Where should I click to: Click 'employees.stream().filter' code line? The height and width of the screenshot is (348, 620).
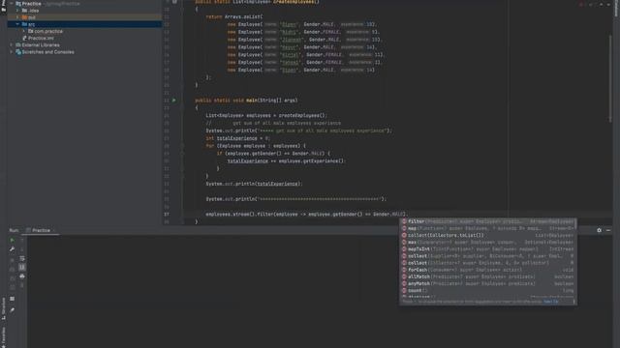[x=306, y=215]
